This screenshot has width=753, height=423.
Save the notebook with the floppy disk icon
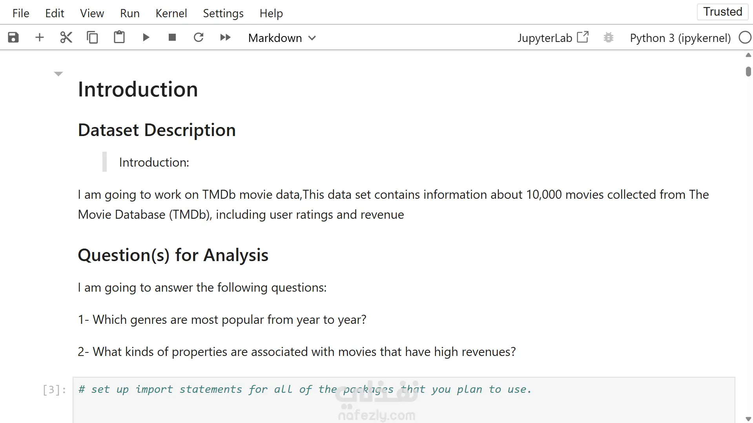[13, 38]
